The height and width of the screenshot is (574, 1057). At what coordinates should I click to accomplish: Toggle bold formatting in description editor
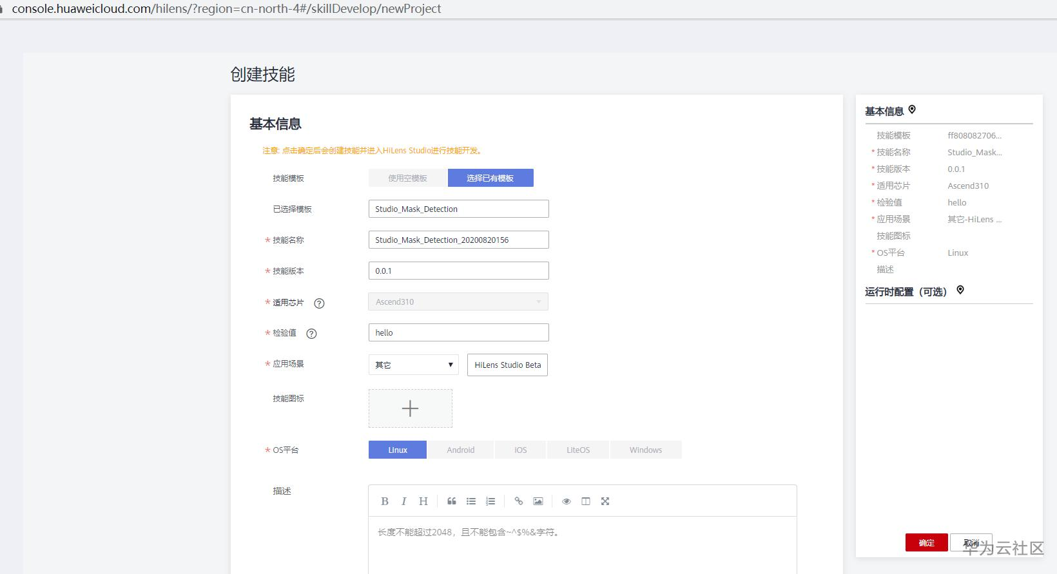pos(385,501)
